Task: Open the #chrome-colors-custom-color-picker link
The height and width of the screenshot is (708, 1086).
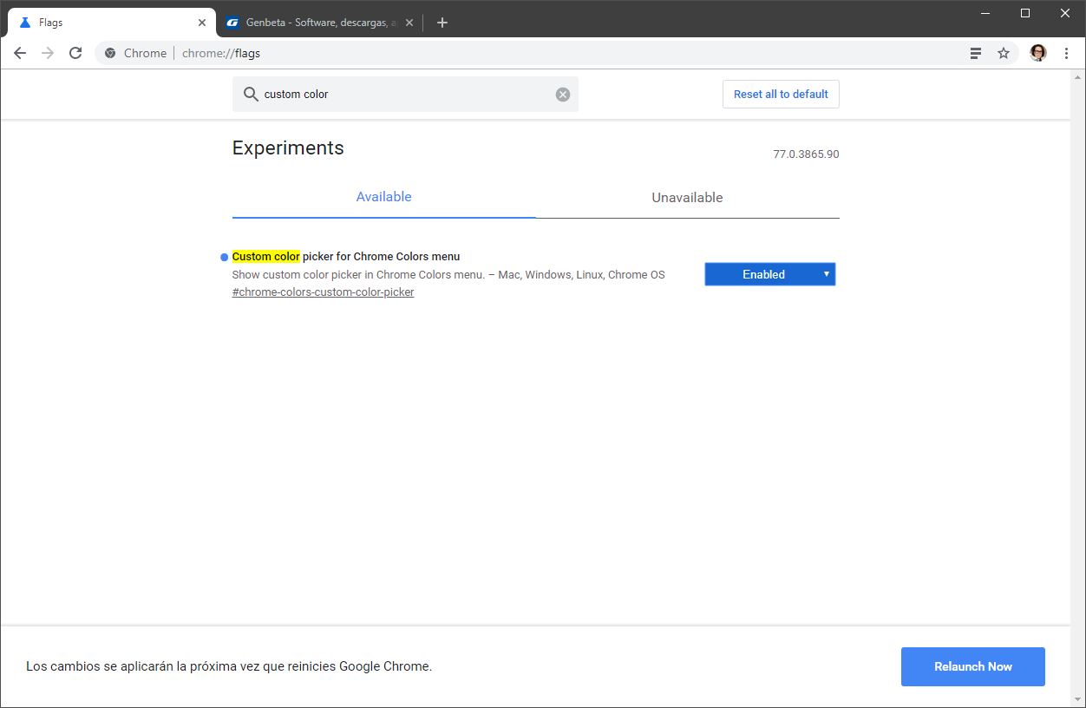Action: 323,292
